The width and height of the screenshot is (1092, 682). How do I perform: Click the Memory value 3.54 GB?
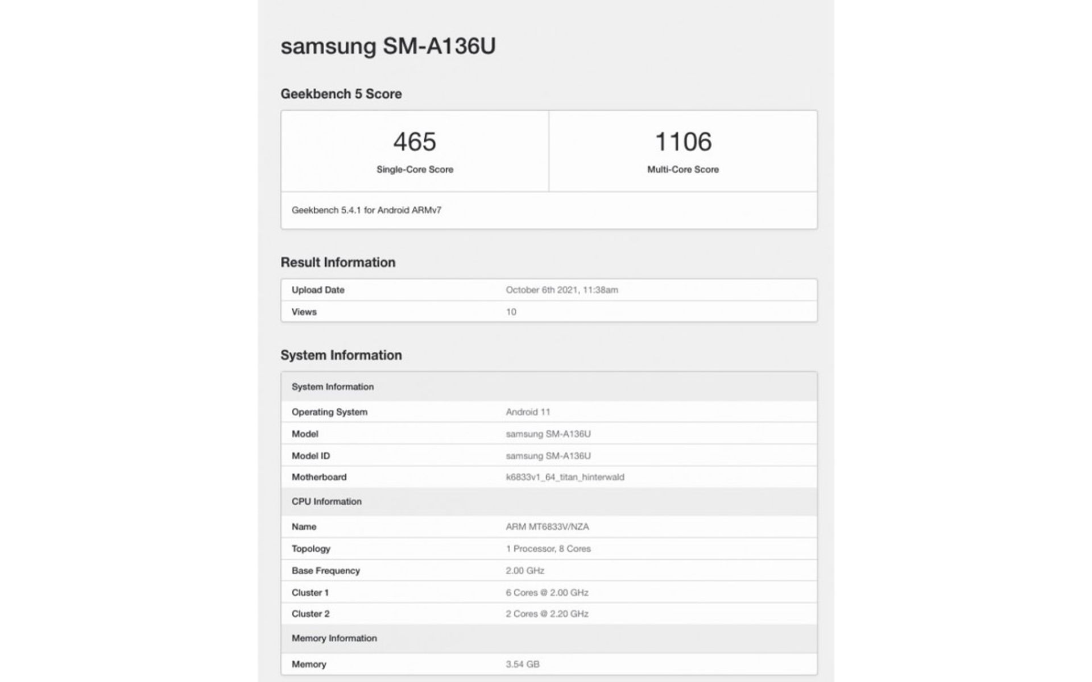point(522,664)
